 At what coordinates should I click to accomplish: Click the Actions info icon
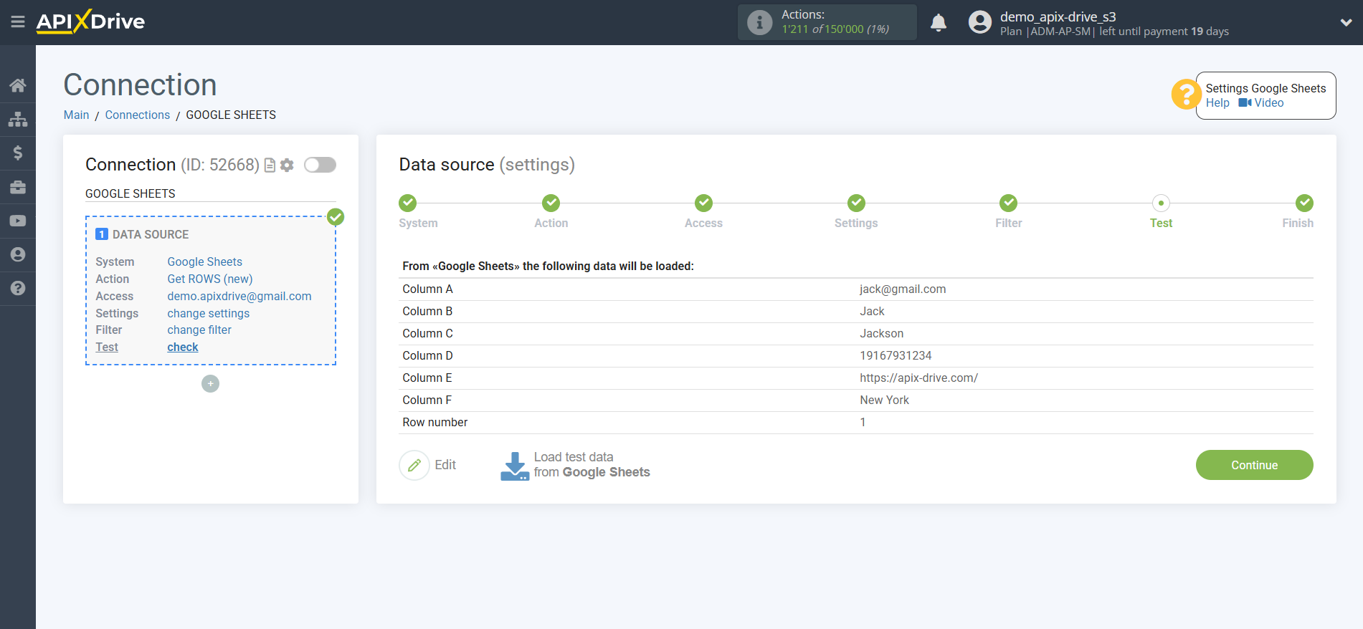759,22
